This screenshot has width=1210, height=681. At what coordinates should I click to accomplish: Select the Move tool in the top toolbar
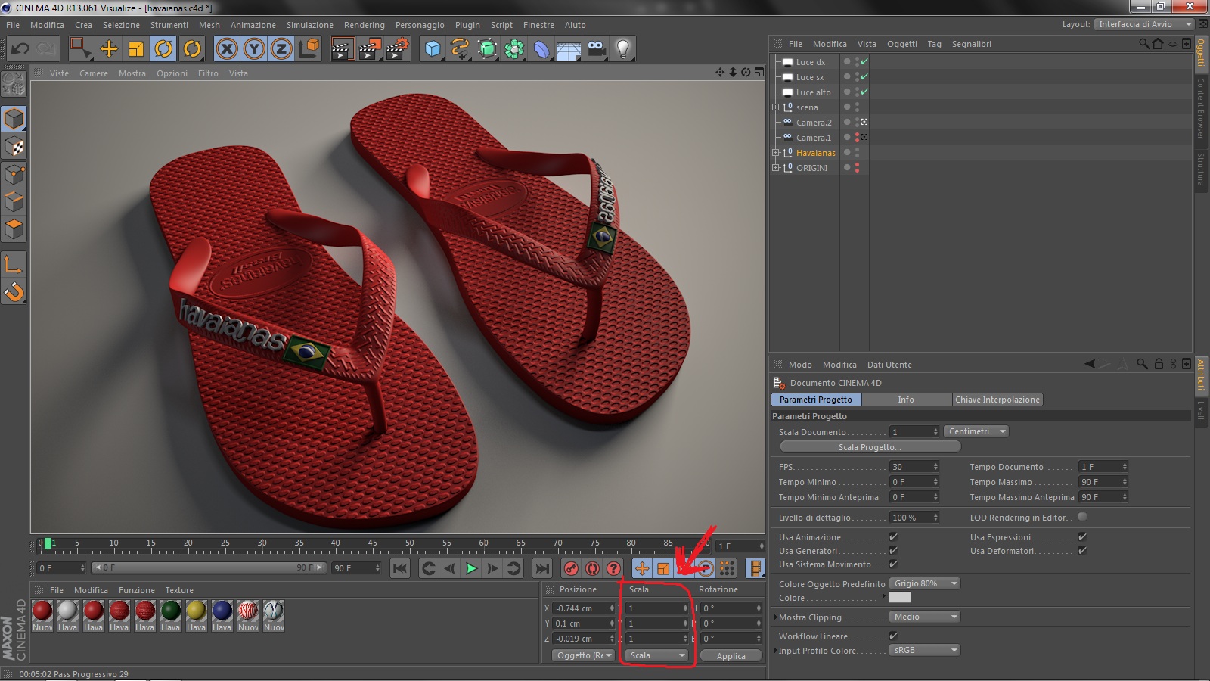pos(109,49)
